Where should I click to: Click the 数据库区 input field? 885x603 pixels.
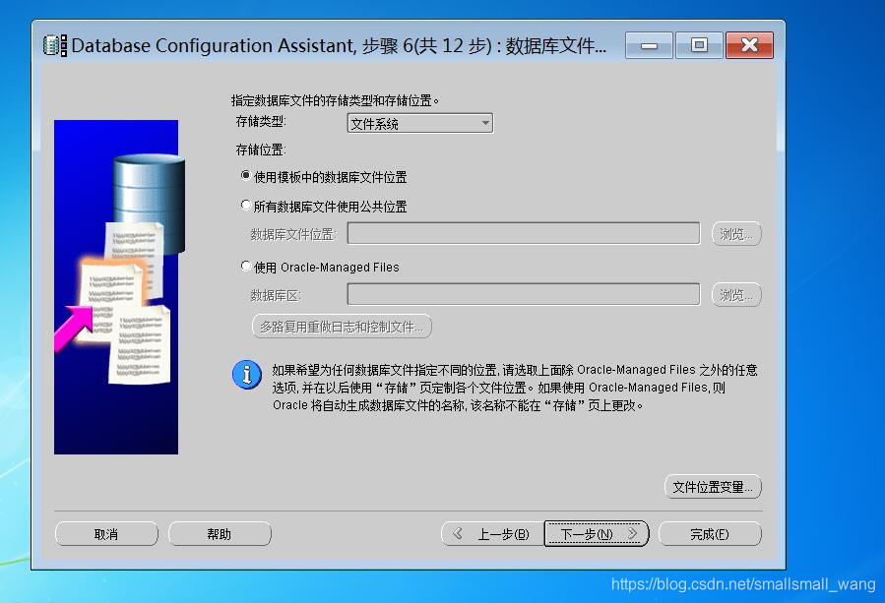tap(524, 294)
